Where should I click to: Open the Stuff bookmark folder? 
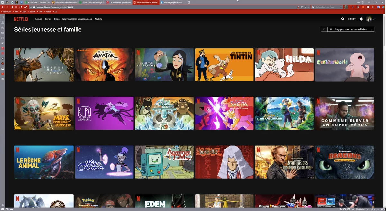(x=40, y=12)
